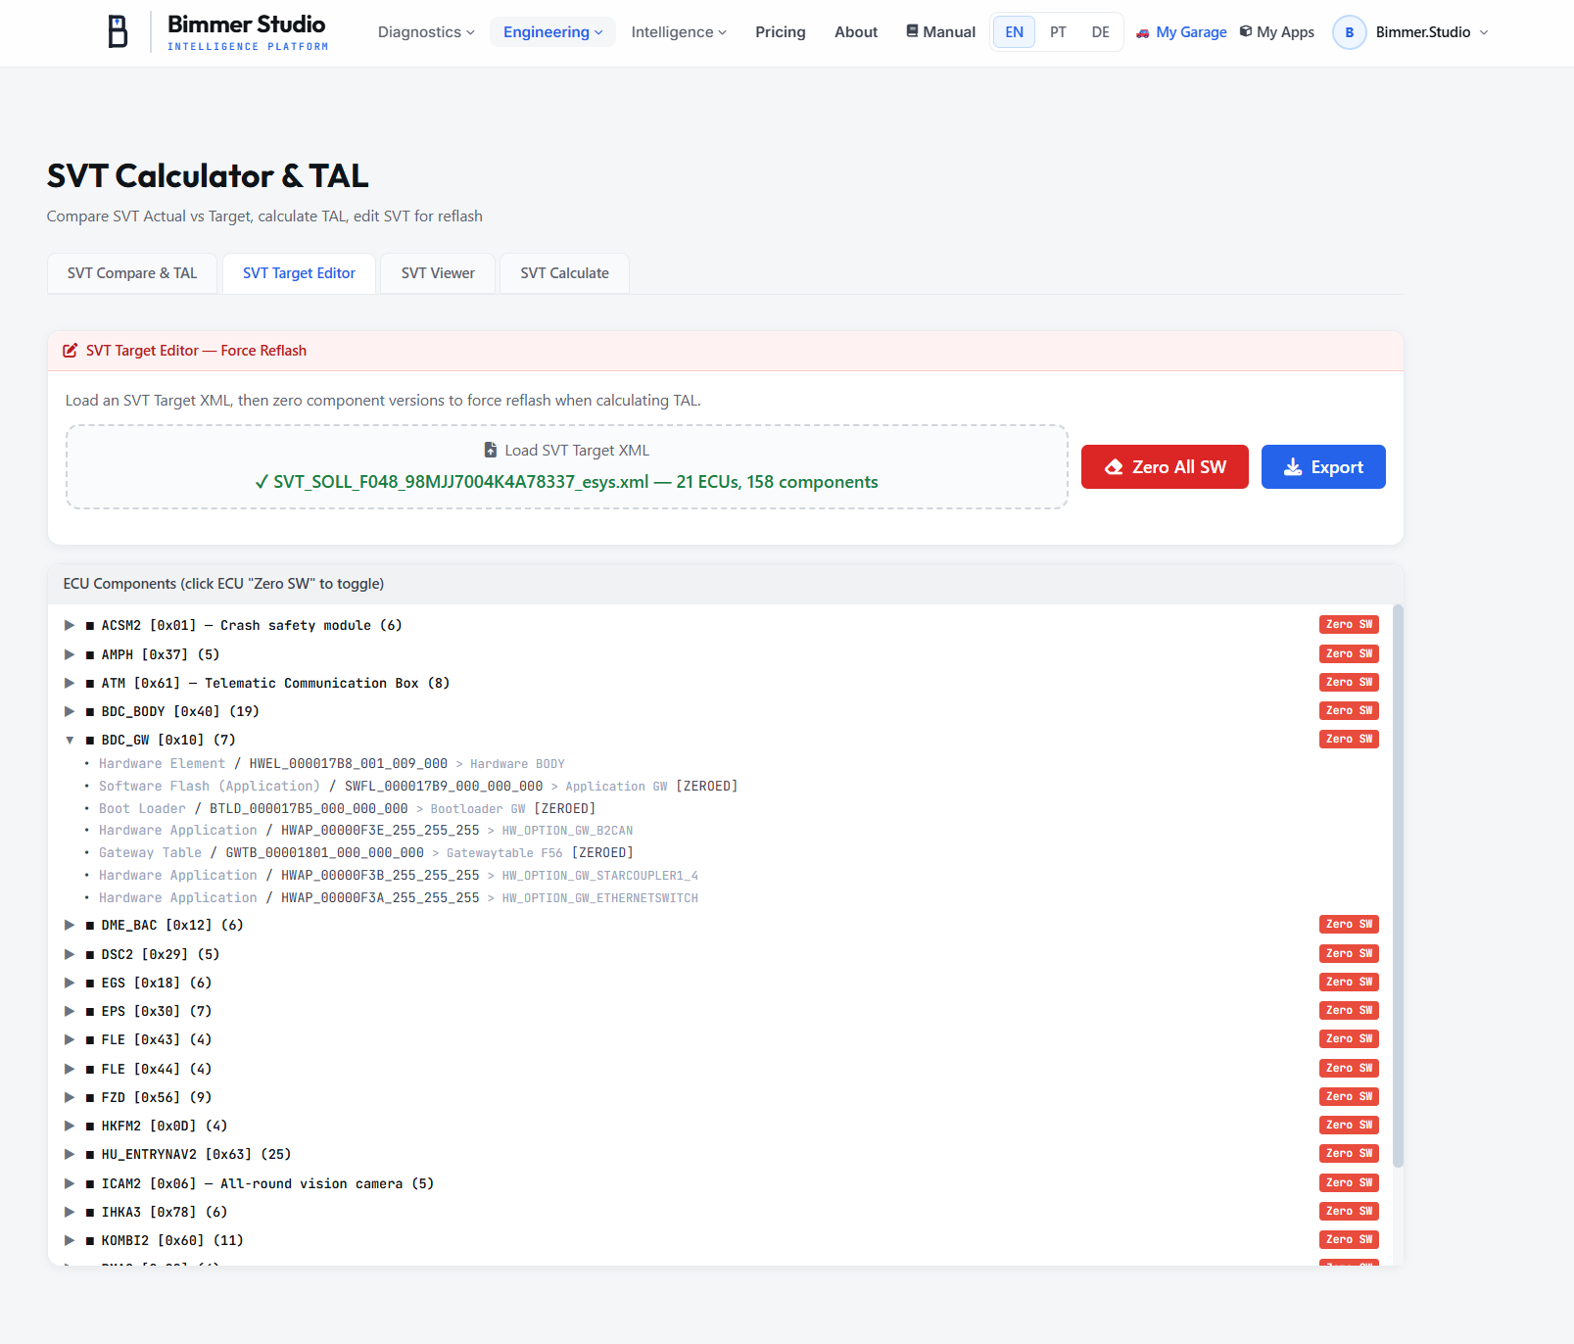Toggle Zero SW for EGS ECU
This screenshot has height=1344, width=1574.
pyautogui.click(x=1349, y=982)
